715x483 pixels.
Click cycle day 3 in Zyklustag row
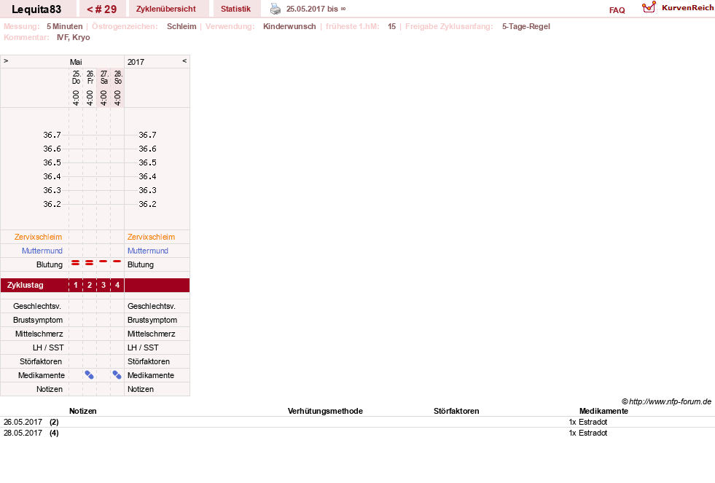tap(103, 286)
